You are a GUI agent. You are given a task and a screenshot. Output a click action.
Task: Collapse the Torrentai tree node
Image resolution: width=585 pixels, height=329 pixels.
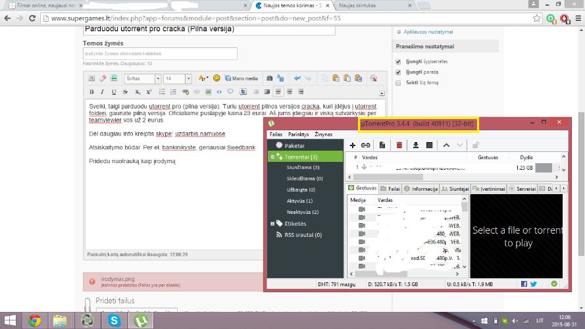click(272, 157)
